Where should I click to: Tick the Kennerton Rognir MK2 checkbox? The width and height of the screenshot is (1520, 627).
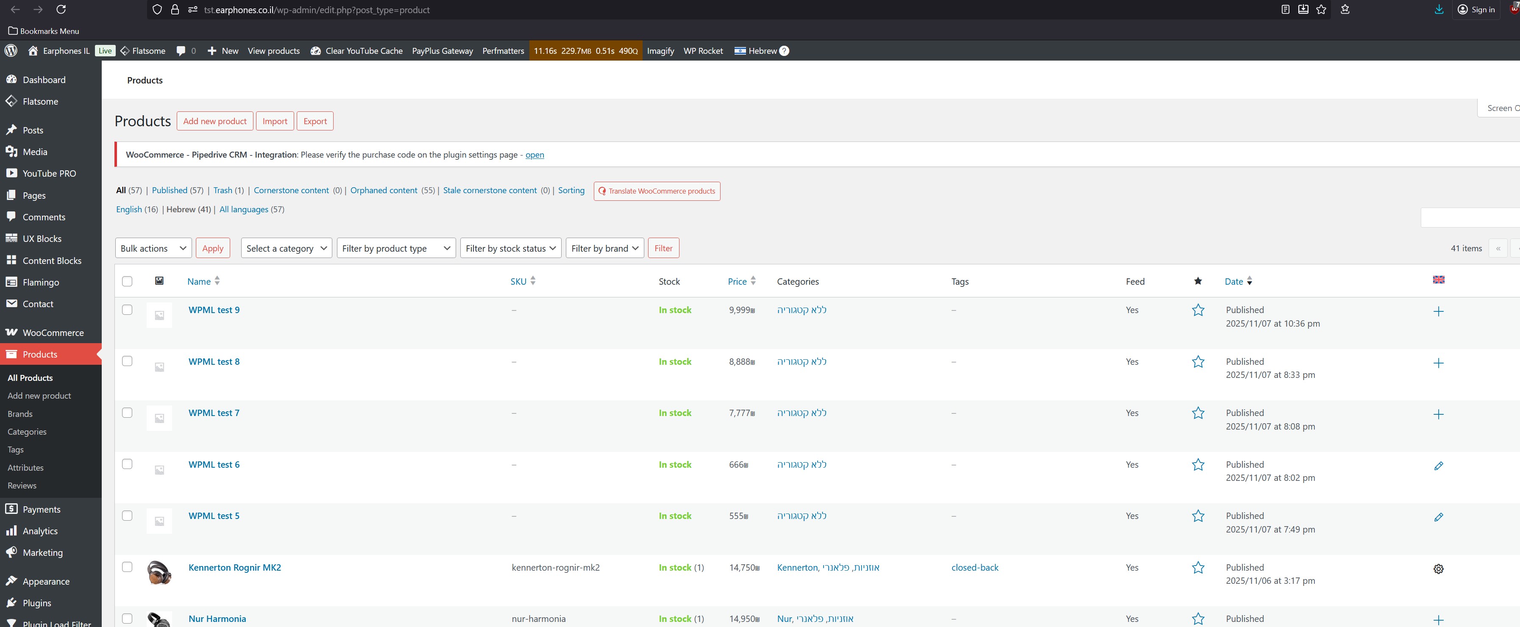(127, 567)
